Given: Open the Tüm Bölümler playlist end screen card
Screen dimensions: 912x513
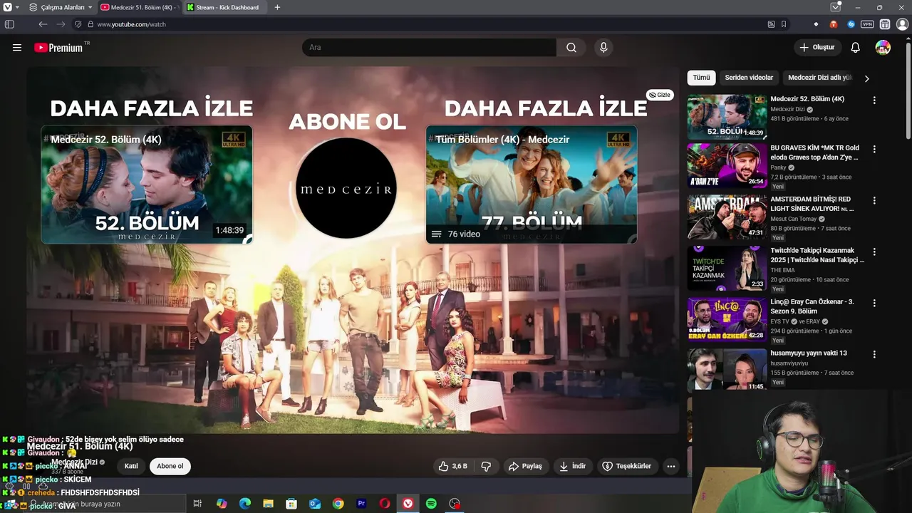Looking at the screenshot, I should coord(532,185).
